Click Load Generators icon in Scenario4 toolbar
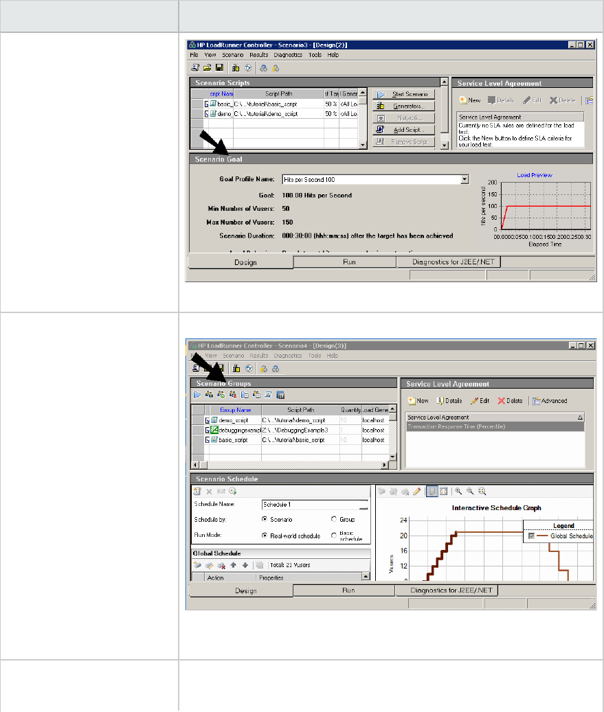 tap(236, 368)
